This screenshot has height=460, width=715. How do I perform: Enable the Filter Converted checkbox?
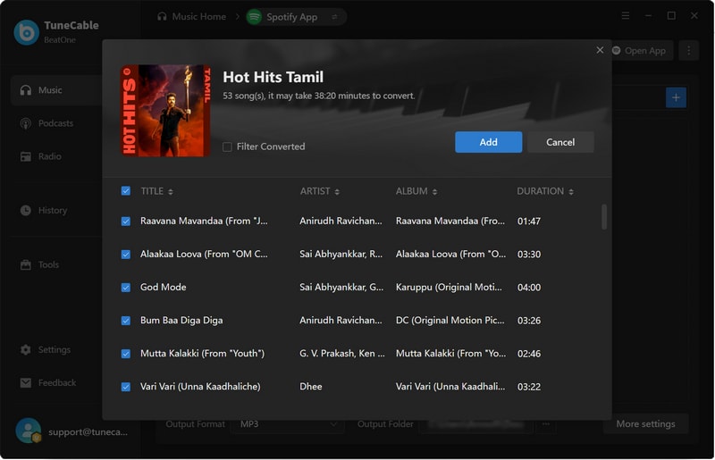[x=227, y=146]
